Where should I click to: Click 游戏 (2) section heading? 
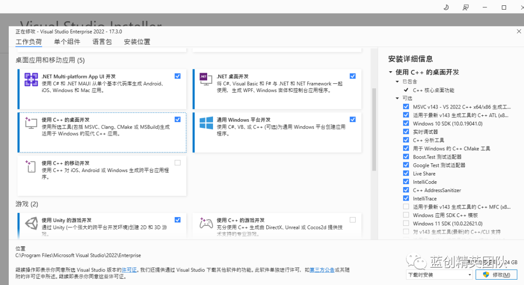27,204
